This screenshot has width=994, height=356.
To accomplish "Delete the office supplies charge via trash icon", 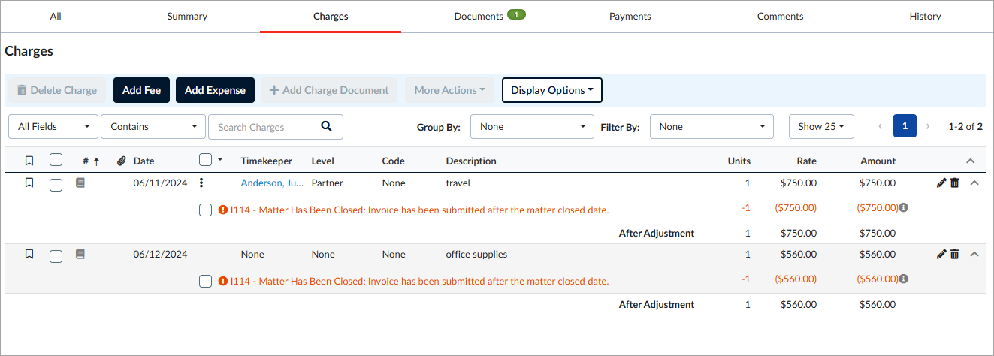I will tap(955, 254).
